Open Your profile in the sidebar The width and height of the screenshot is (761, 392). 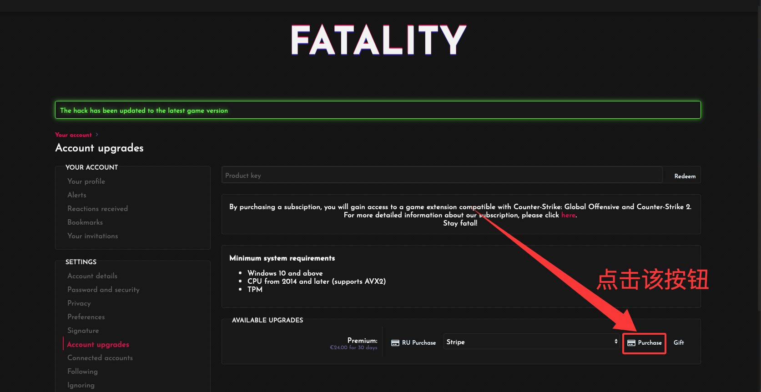coord(86,181)
